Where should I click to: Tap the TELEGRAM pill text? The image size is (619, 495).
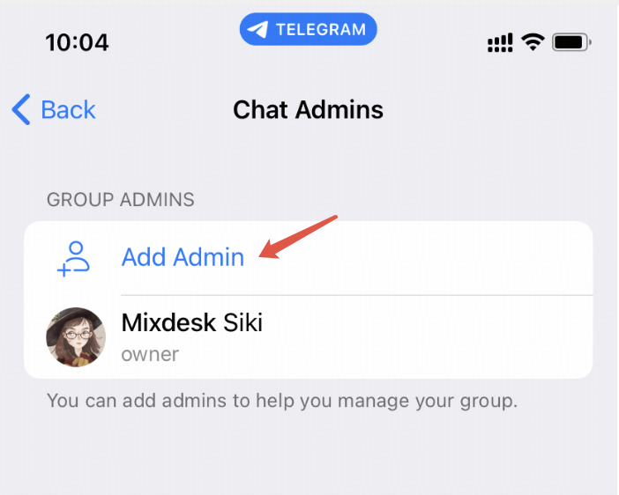coord(321,30)
